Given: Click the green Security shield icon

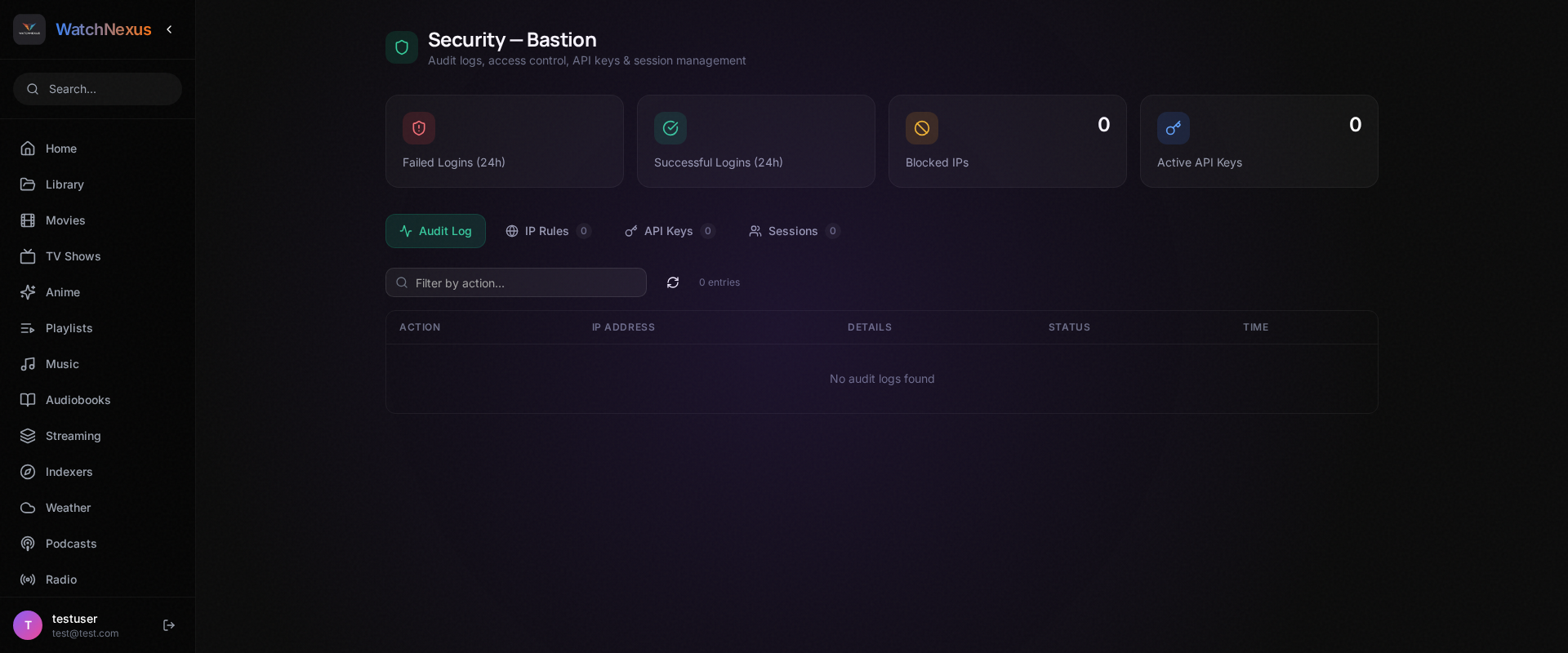Looking at the screenshot, I should click(x=402, y=47).
